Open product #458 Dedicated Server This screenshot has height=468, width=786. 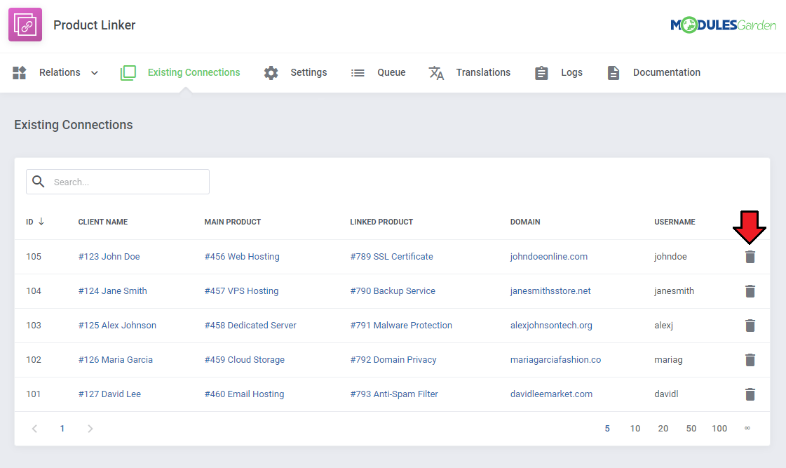(250, 325)
